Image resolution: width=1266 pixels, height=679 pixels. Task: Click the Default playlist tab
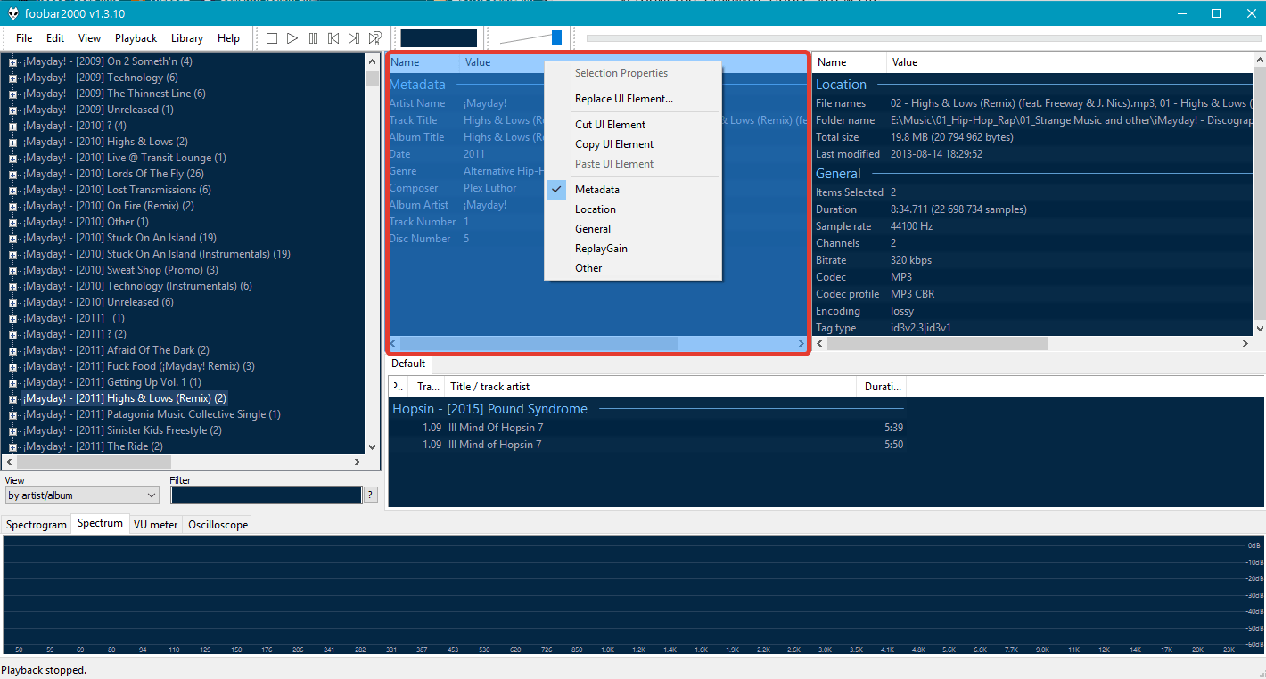pos(408,364)
